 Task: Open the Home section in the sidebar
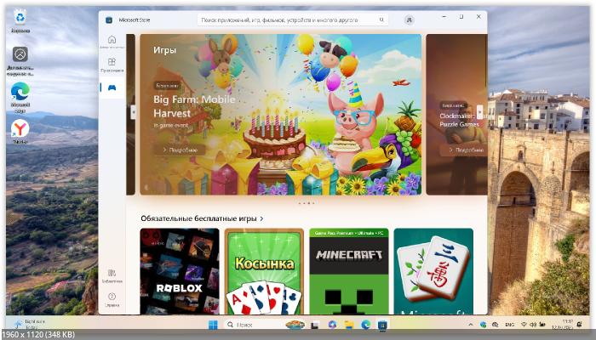click(x=112, y=41)
